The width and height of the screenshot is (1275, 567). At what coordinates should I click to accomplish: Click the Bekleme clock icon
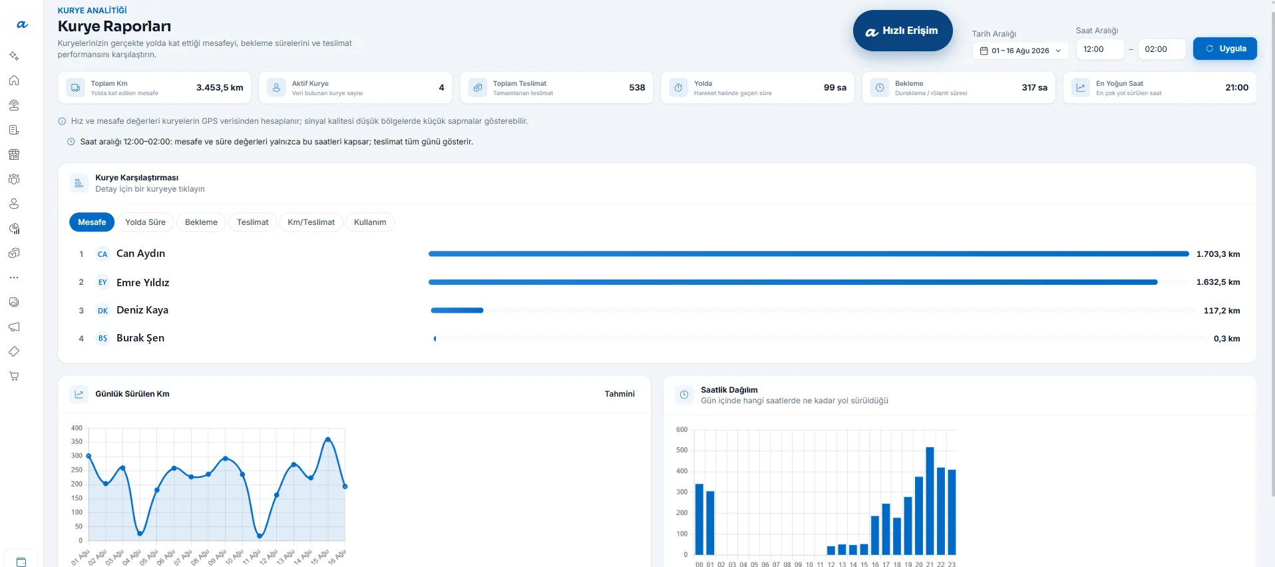click(879, 88)
